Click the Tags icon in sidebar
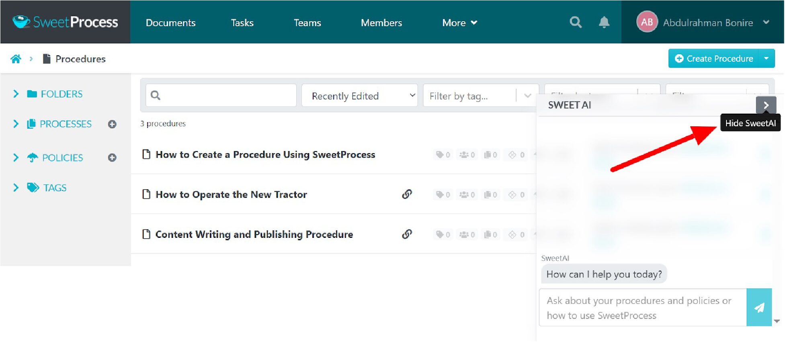785x342 pixels. (33, 188)
